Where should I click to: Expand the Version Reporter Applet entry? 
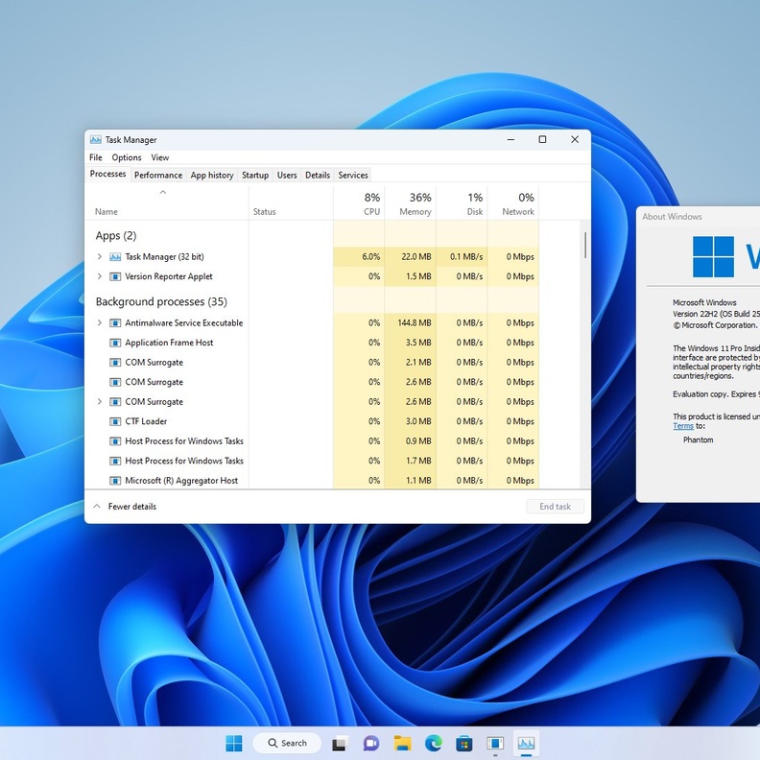coord(100,276)
